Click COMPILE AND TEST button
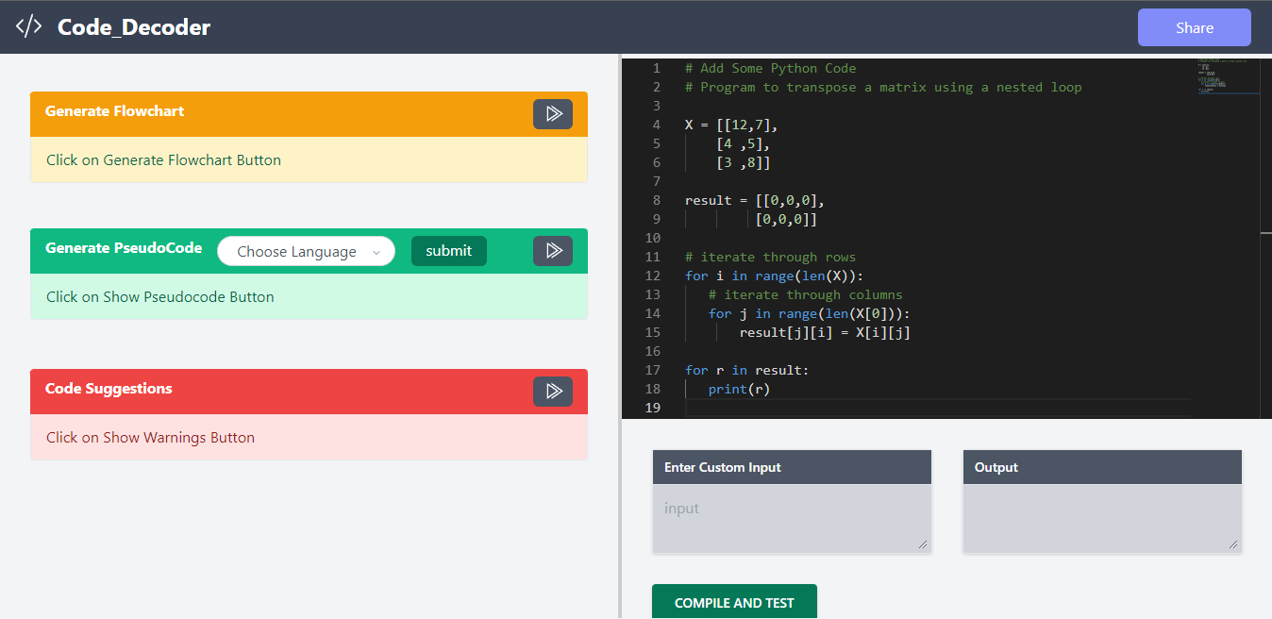 pos(734,602)
